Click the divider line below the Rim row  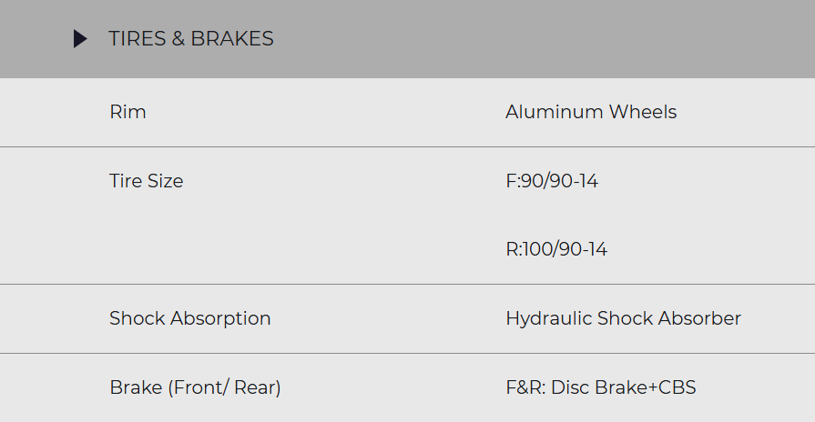coord(407,146)
